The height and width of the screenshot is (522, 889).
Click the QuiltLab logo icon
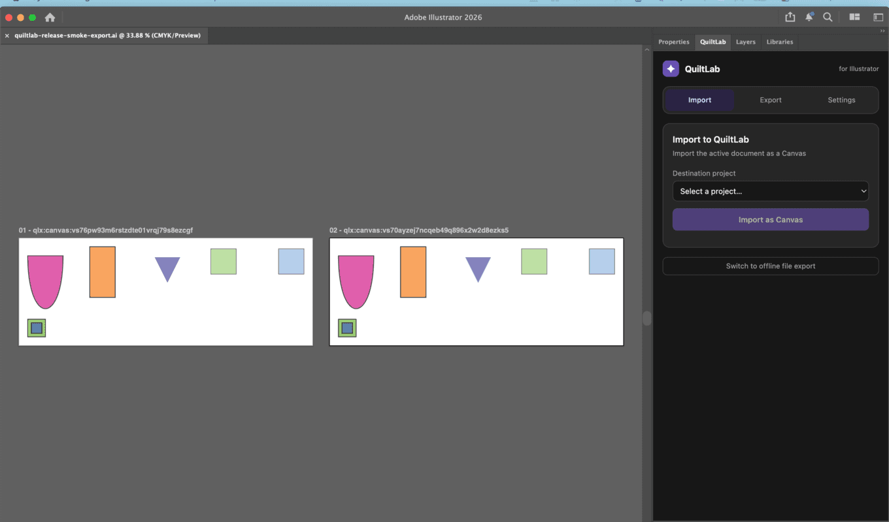pyautogui.click(x=671, y=69)
